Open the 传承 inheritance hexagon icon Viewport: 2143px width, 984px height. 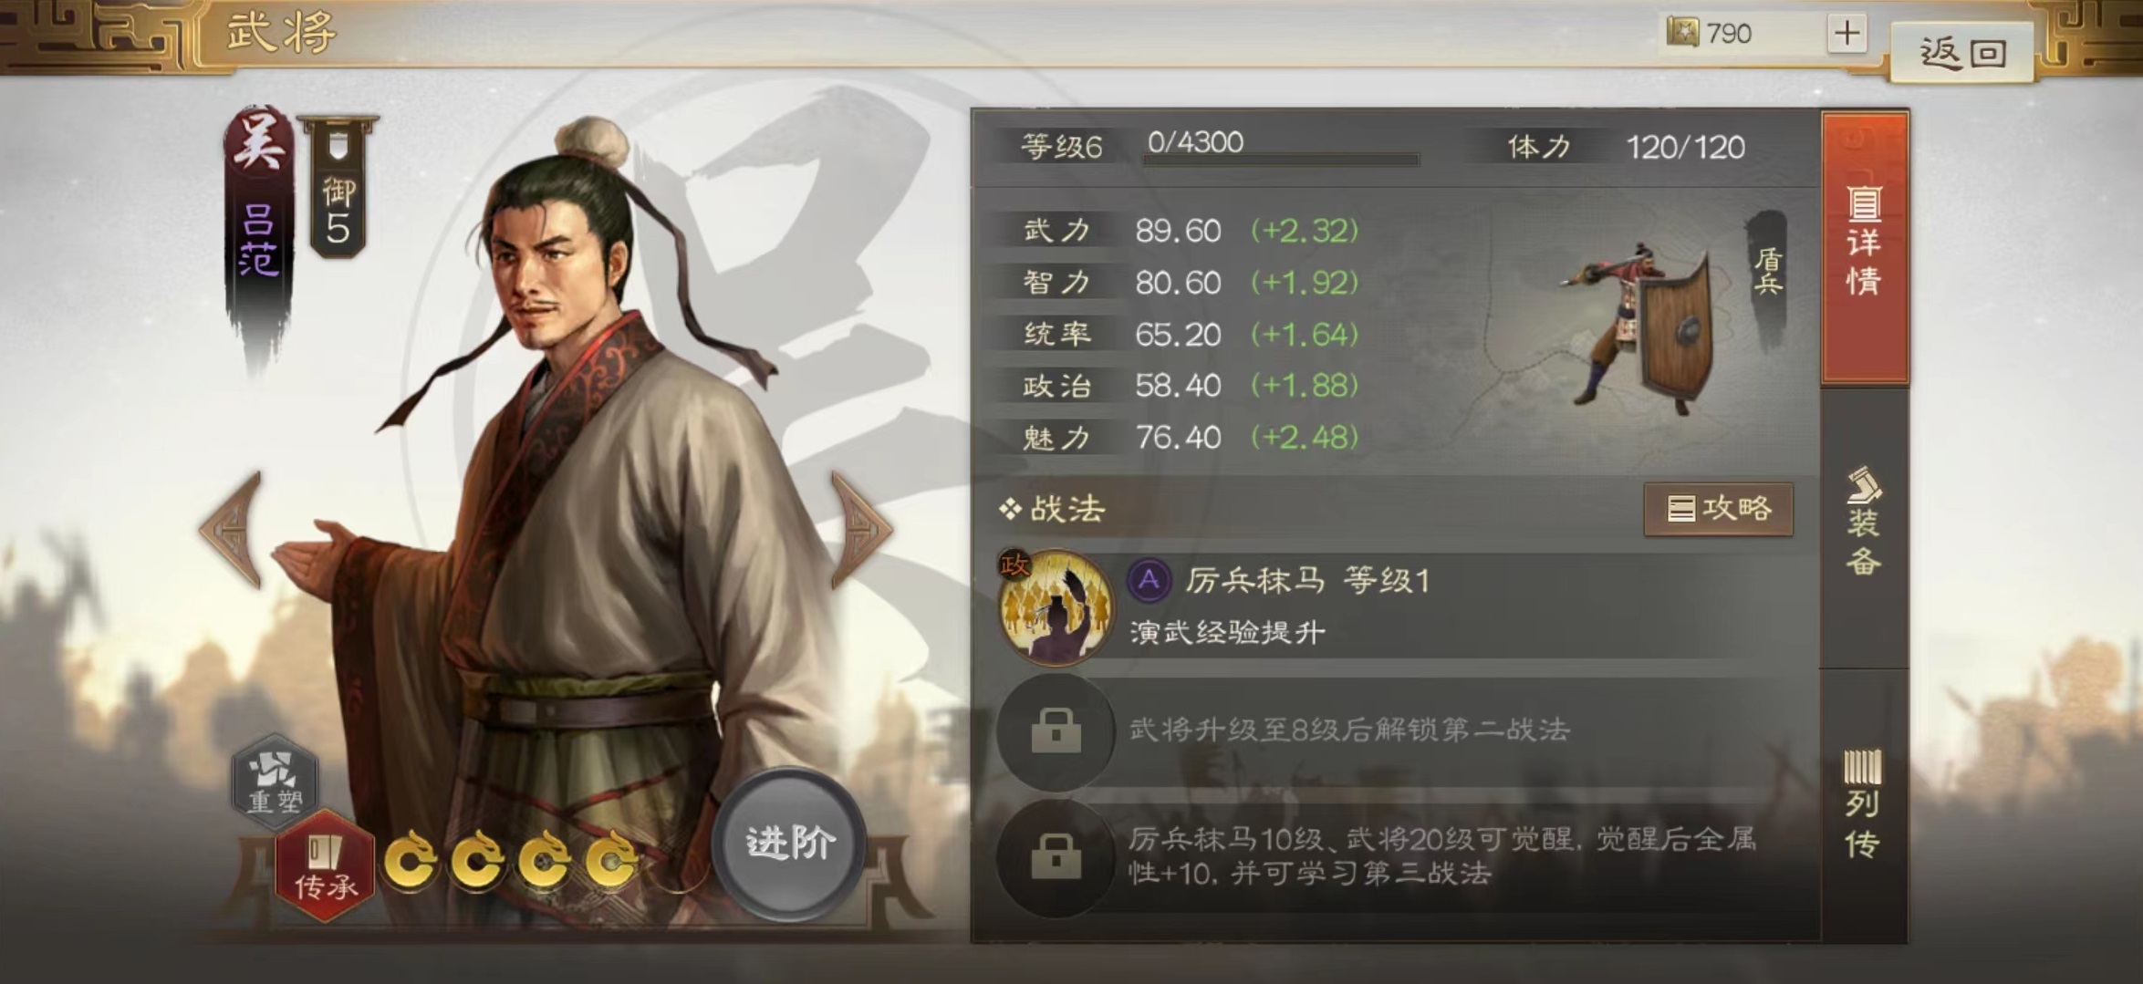tap(324, 866)
